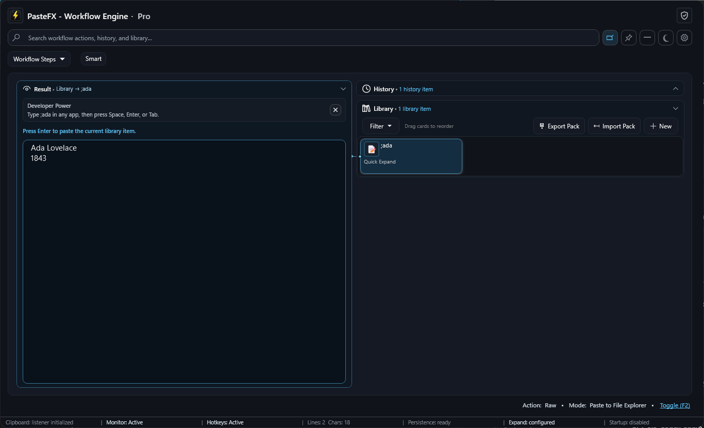This screenshot has width=704, height=428.
Task: Click the Expand: configured status entry
Action: tap(532, 422)
